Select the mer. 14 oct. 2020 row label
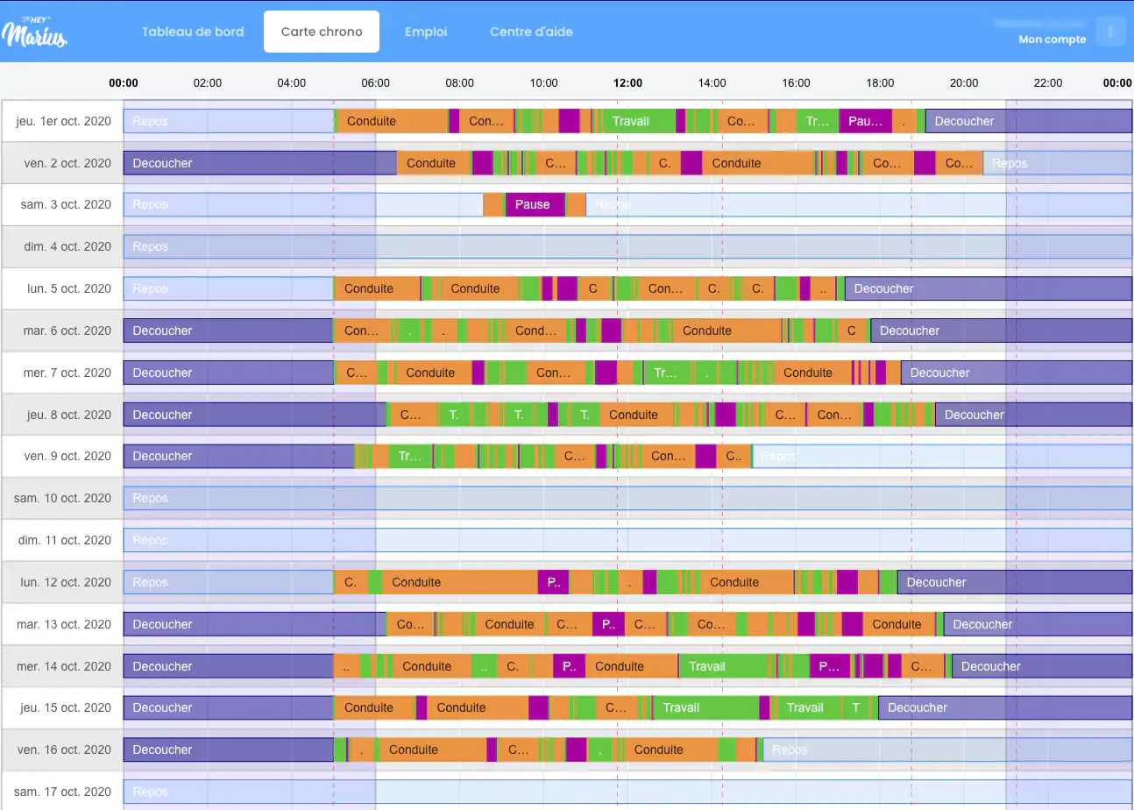The height and width of the screenshot is (810, 1134). [65, 666]
